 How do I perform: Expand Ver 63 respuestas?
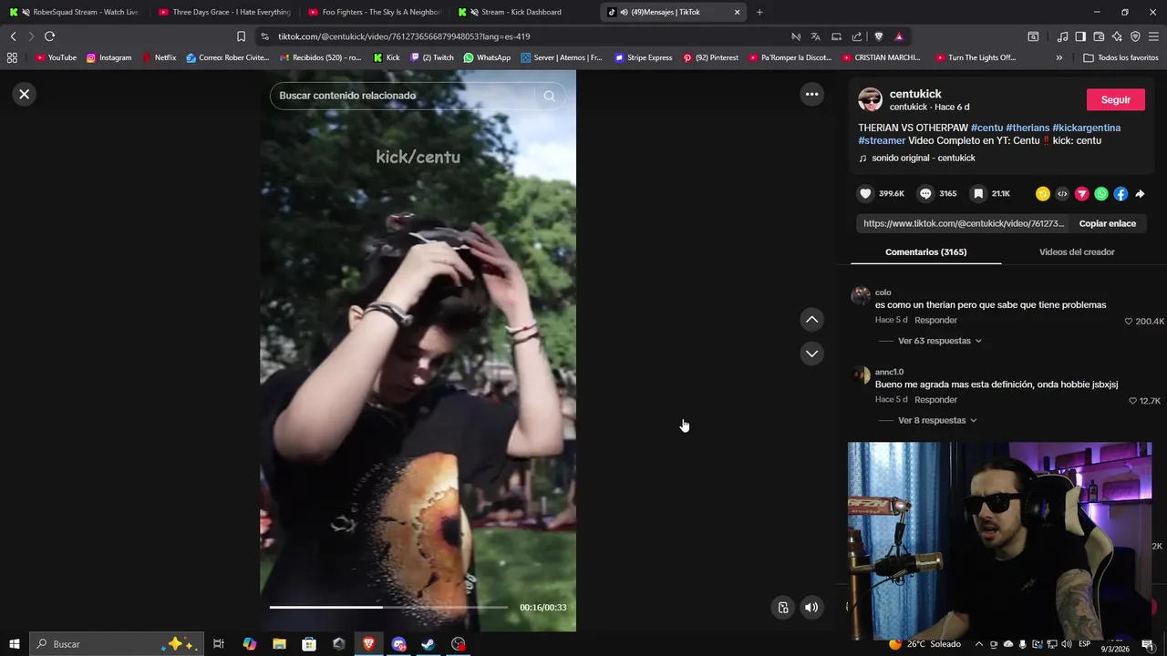pyautogui.click(x=939, y=341)
